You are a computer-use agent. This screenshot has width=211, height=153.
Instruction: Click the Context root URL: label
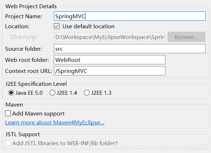[x=29, y=71]
